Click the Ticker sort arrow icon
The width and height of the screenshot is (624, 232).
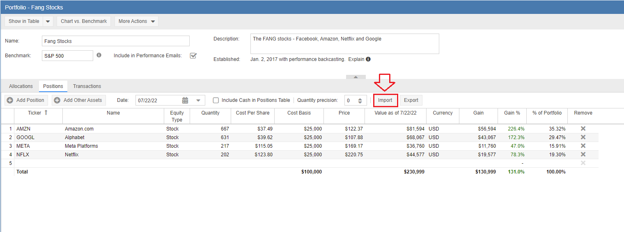[46, 113]
